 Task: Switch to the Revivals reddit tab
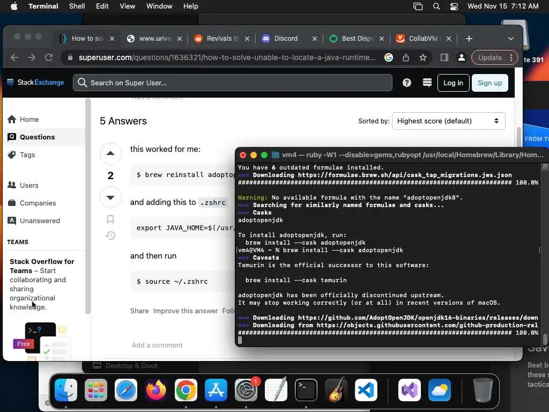[x=222, y=39]
